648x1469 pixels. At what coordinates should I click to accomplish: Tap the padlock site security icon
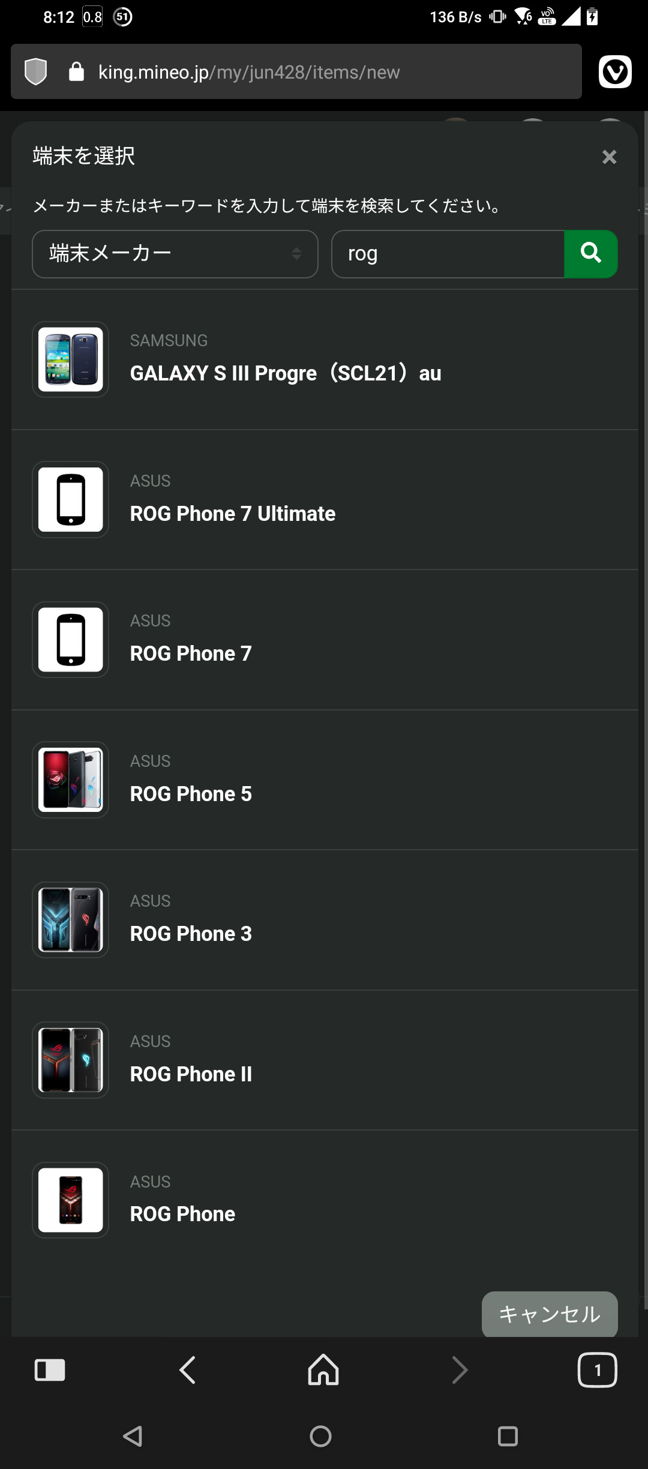[76, 72]
